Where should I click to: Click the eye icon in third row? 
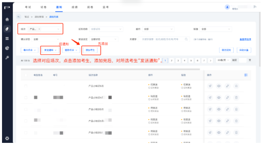[x=219, y=109]
